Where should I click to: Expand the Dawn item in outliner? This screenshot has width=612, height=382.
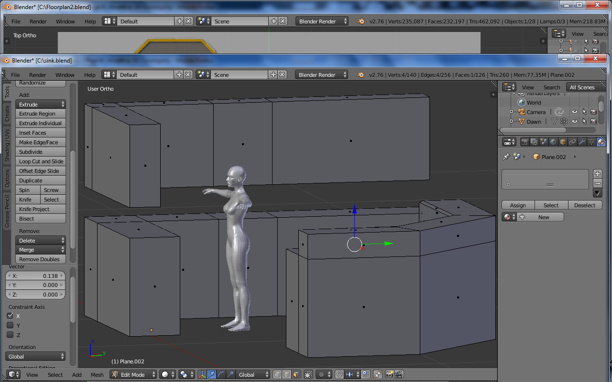pos(511,122)
